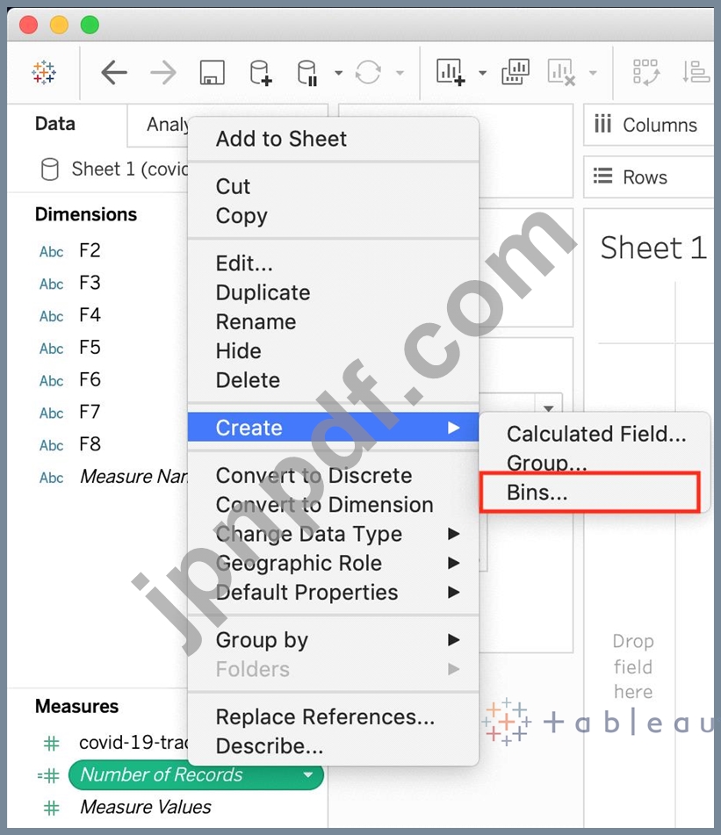Open Number of Records pill dropdown arrow
This screenshot has width=721, height=835.
pyautogui.click(x=307, y=774)
